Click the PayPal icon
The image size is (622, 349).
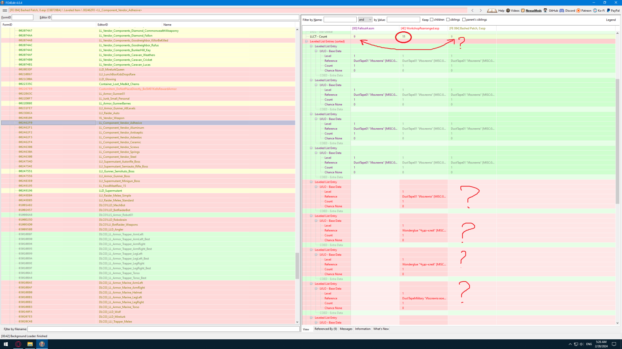[608, 10]
